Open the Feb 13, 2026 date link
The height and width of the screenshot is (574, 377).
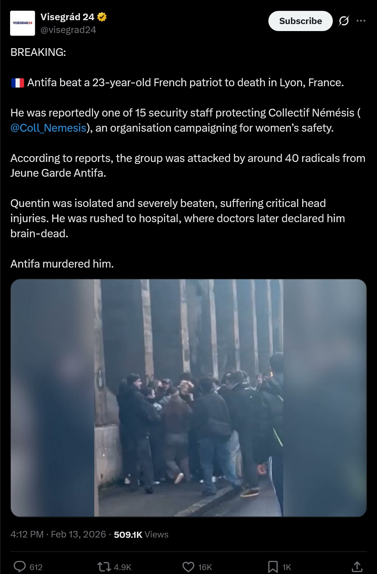click(x=78, y=534)
